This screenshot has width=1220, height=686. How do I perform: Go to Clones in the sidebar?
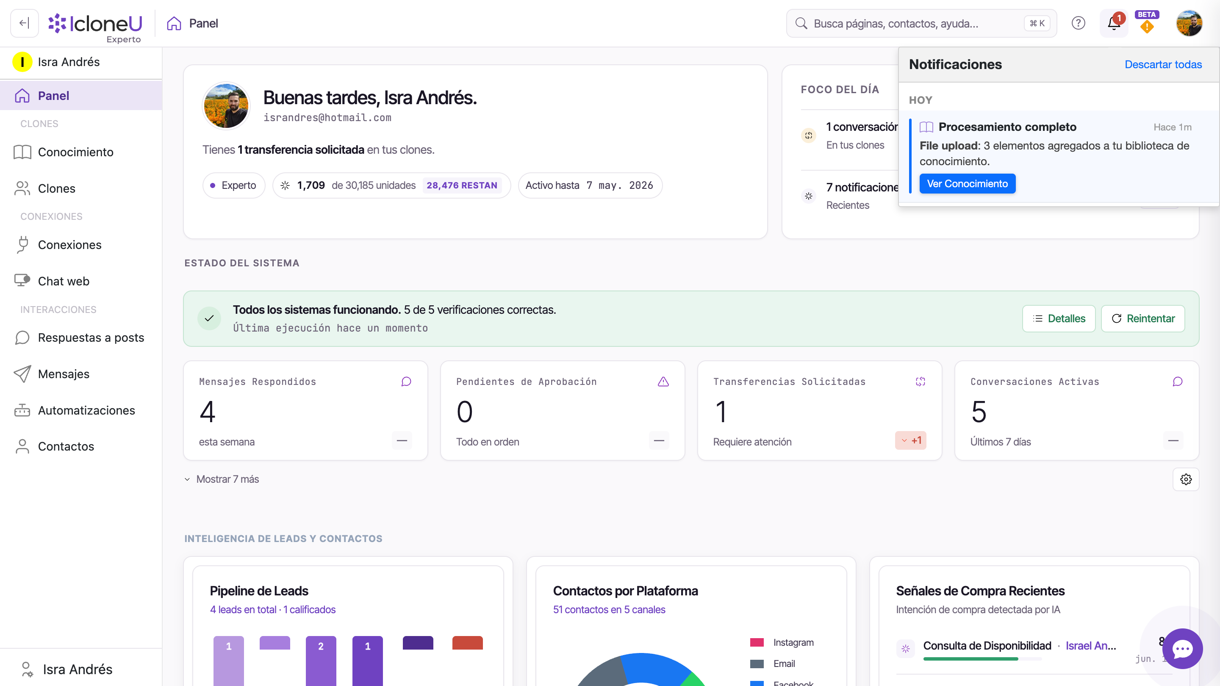(81, 188)
